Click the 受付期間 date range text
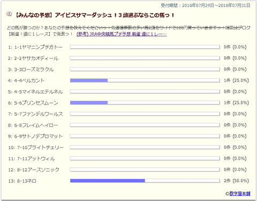 pyautogui.click(x=206, y=5)
